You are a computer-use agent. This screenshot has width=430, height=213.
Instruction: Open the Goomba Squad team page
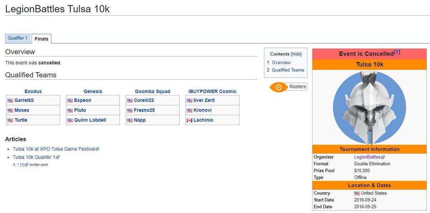[x=153, y=91]
